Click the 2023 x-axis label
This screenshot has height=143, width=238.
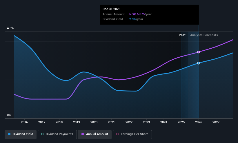coord(146,122)
